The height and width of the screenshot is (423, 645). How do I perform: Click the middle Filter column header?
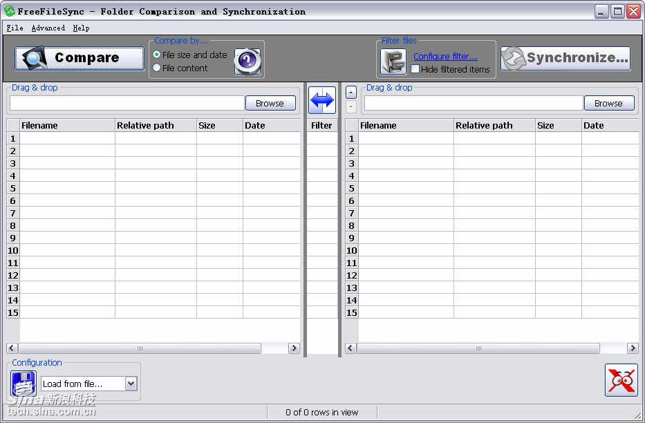(x=321, y=125)
